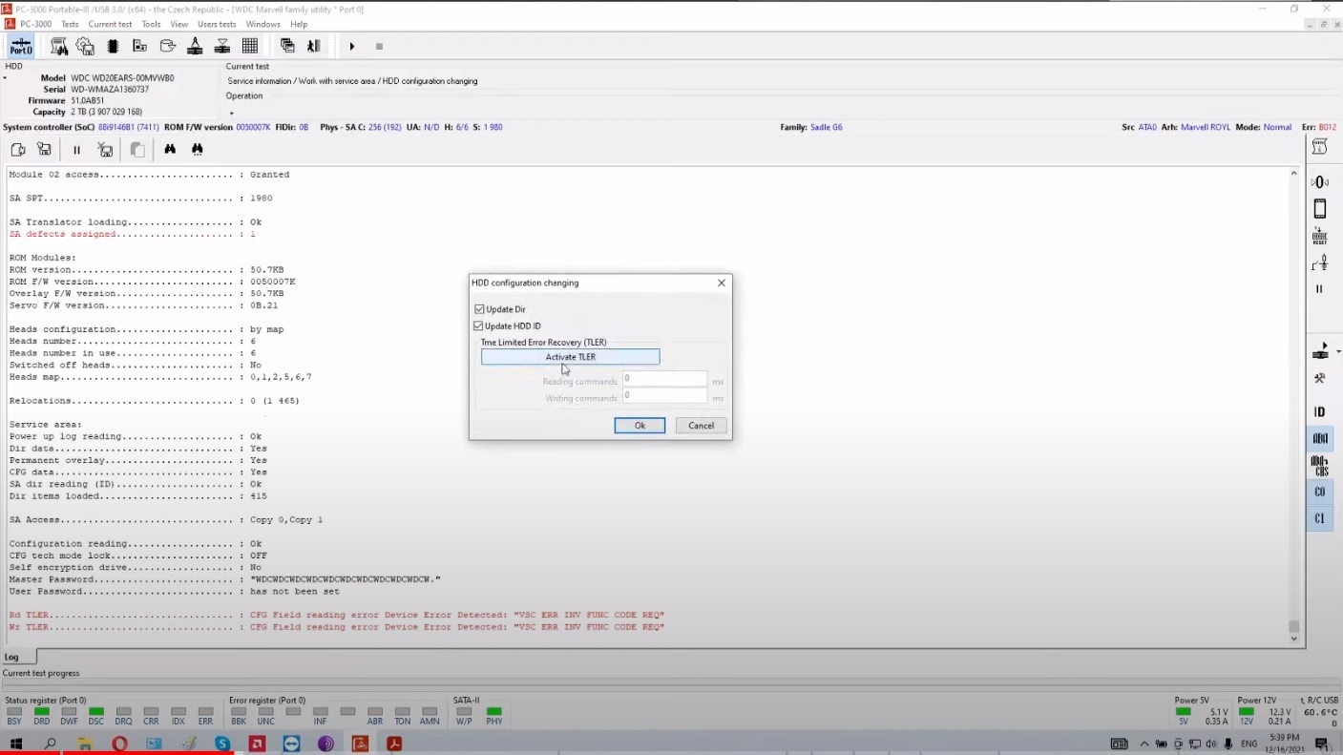1343x755 pixels.
Task: Click the scroll document icon atop right sidebar
Action: click(x=1320, y=147)
